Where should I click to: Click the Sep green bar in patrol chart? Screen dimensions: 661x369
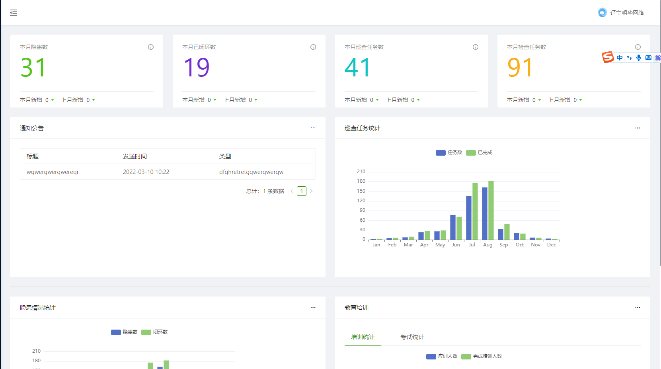(507, 232)
